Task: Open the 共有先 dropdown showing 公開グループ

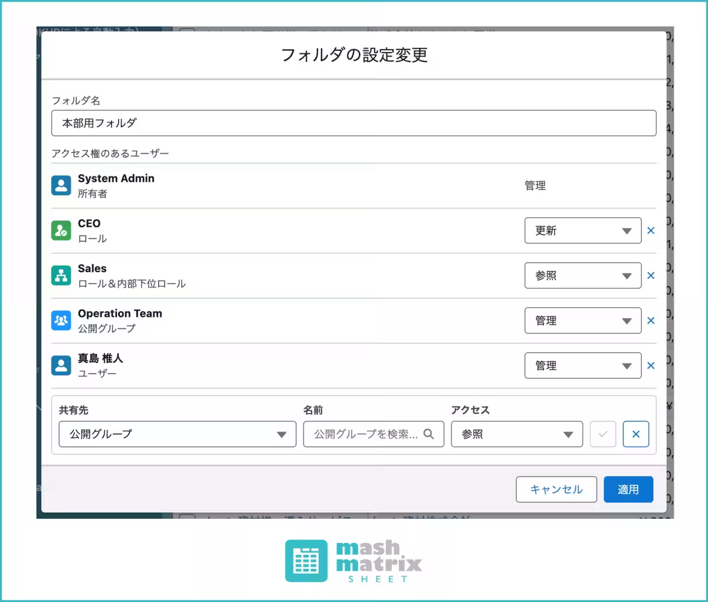Action: 176,434
